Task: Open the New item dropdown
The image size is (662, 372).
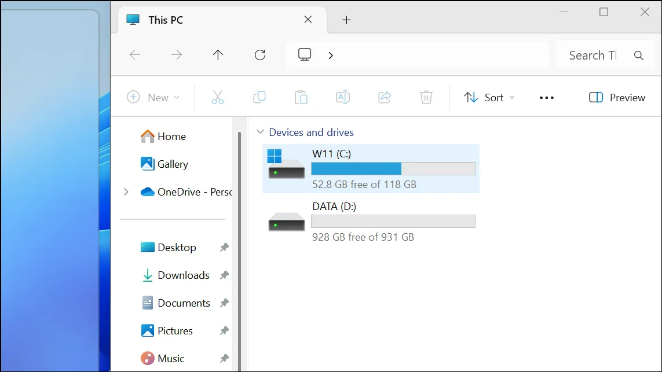Action: 153,97
